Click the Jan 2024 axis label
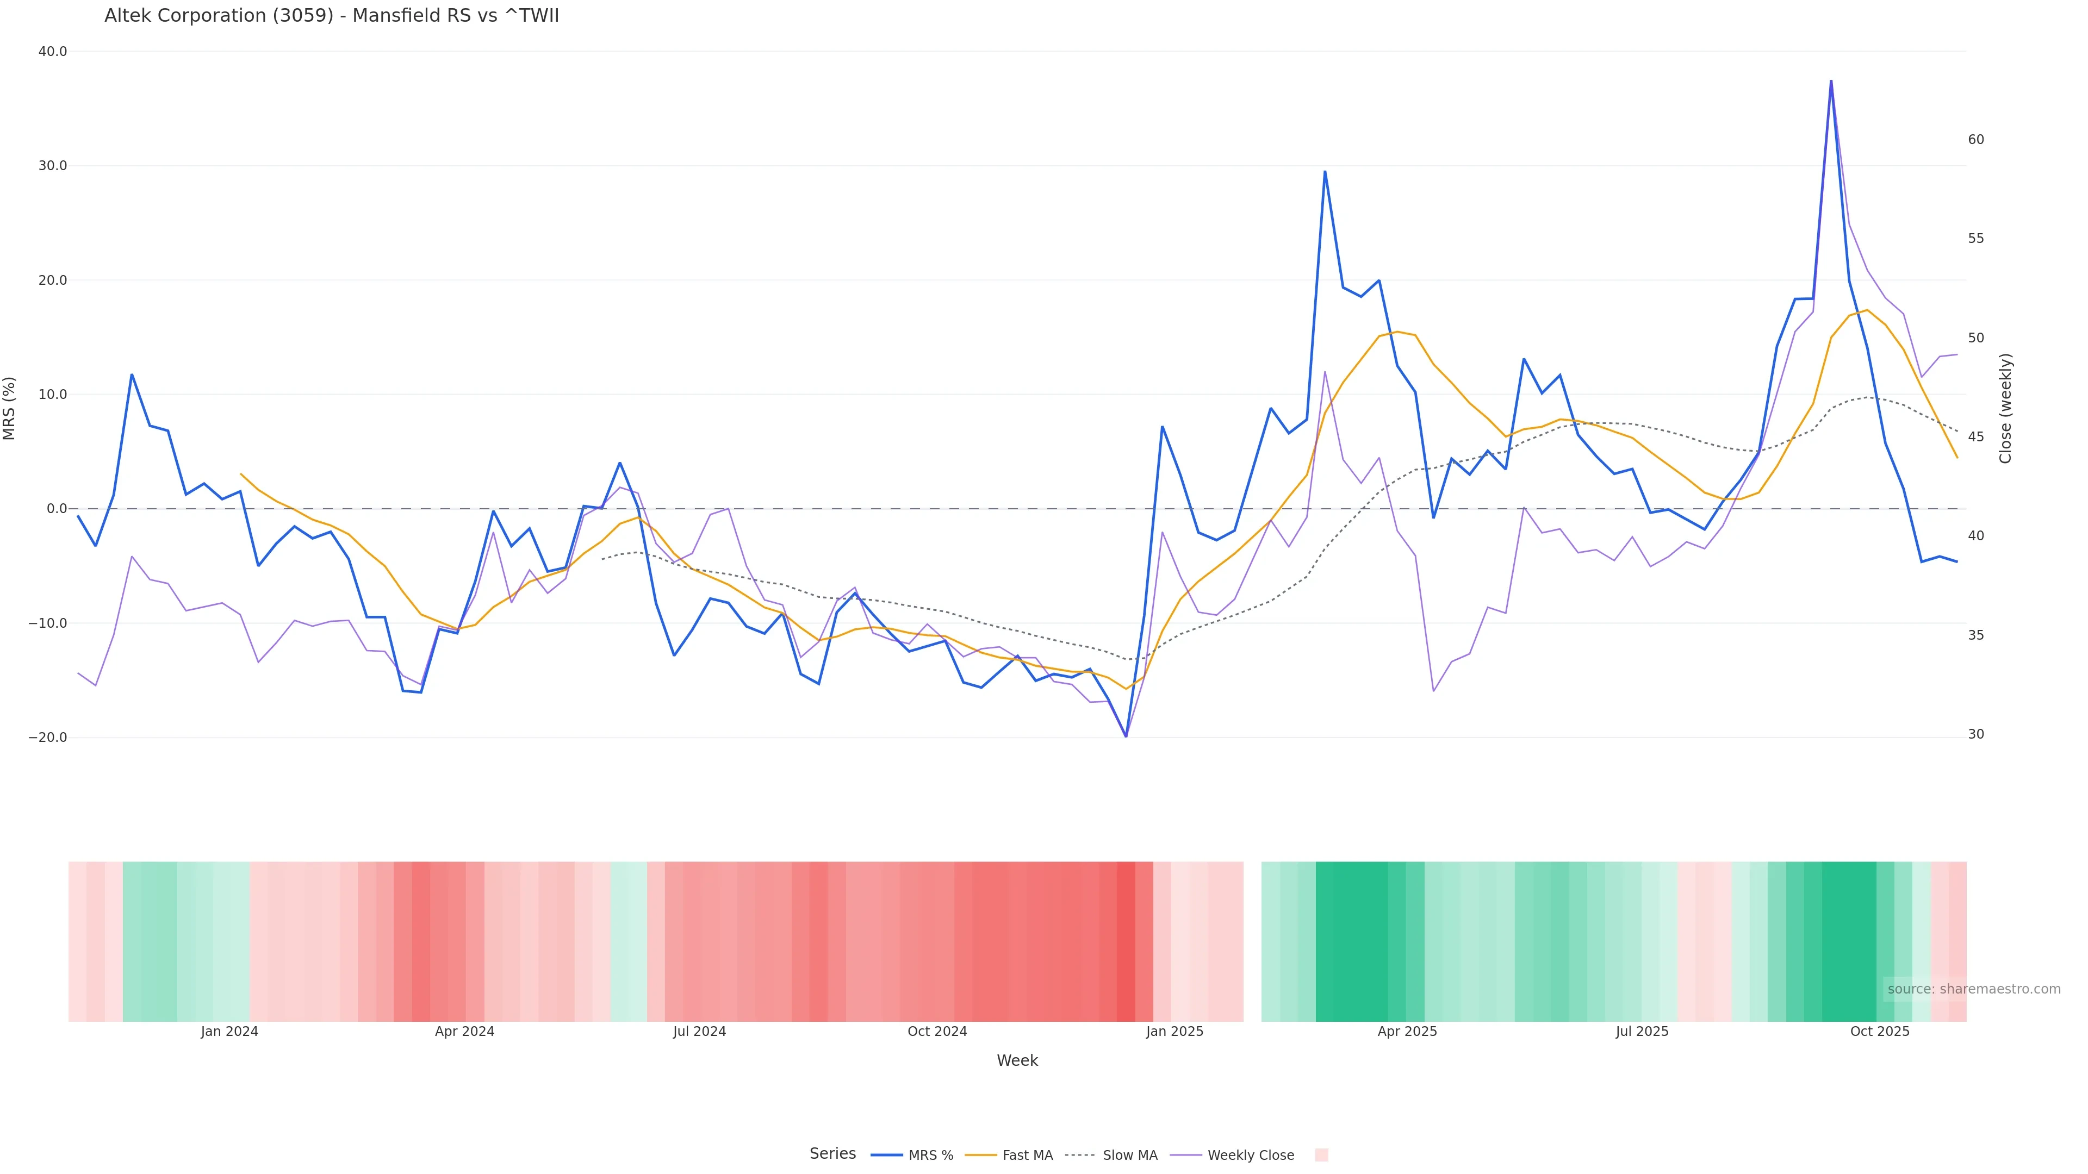 (x=229, y=1032)
